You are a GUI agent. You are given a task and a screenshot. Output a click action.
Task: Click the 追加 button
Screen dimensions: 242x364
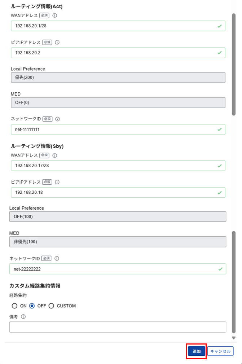pos(196,351)
